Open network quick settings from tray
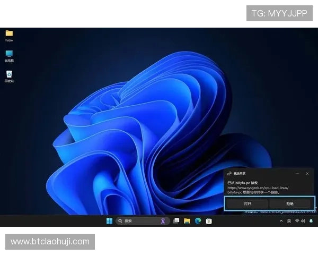 coord(297,221)
